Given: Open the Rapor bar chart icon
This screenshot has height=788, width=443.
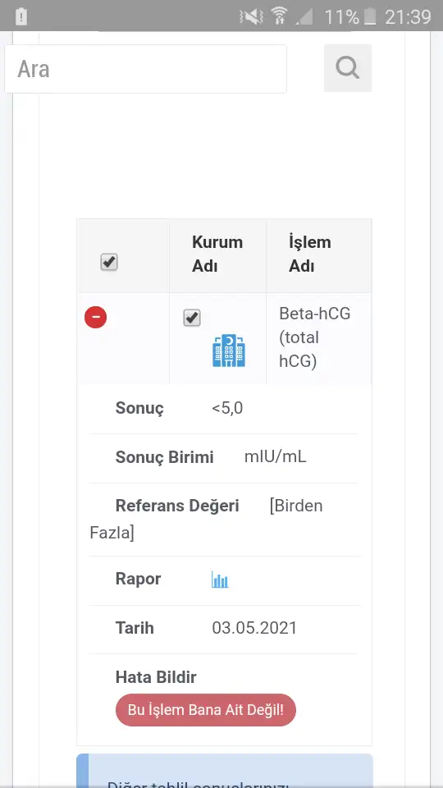Looking at the screenshot, I should click(x=220, y=580).
